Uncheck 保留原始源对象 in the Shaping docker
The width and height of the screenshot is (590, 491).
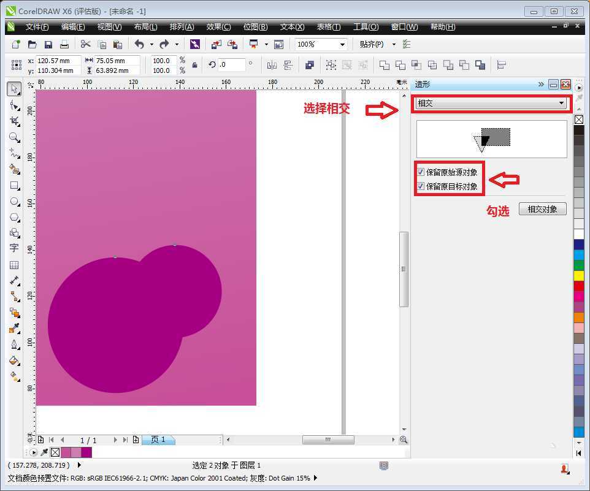[421, 172]
